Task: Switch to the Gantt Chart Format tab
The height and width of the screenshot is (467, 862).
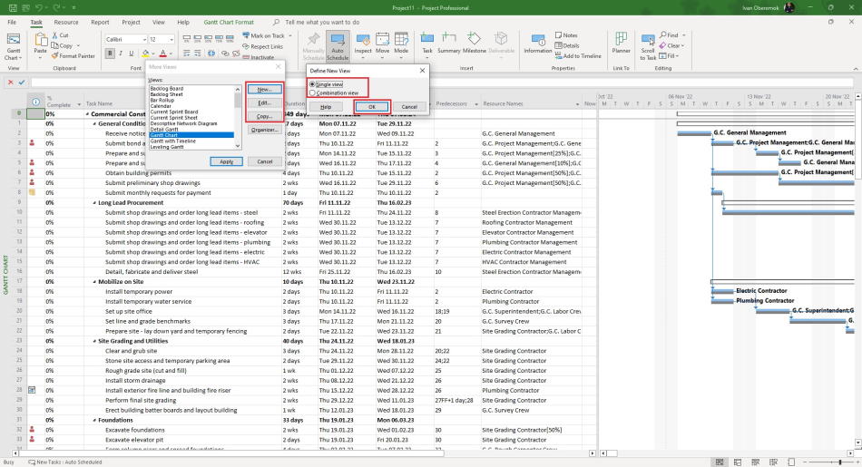Action: (x=229, y=23)
